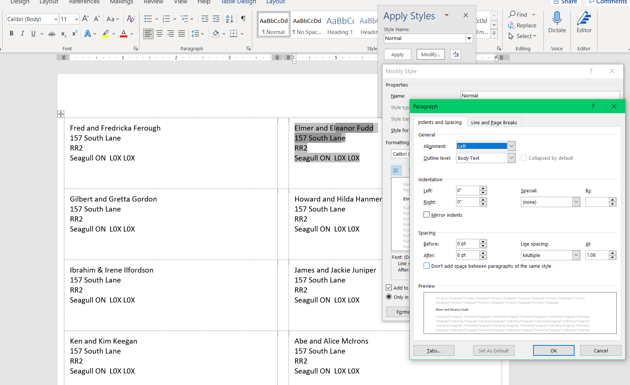Select the Only in this document radio
The image size is (630, 385).
tap(389, 297)
